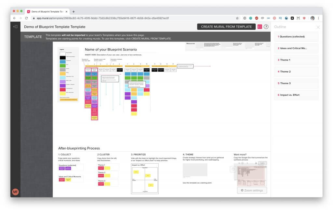
Task: Select Impact vs. Effort outline item
Action: (296, 95)
